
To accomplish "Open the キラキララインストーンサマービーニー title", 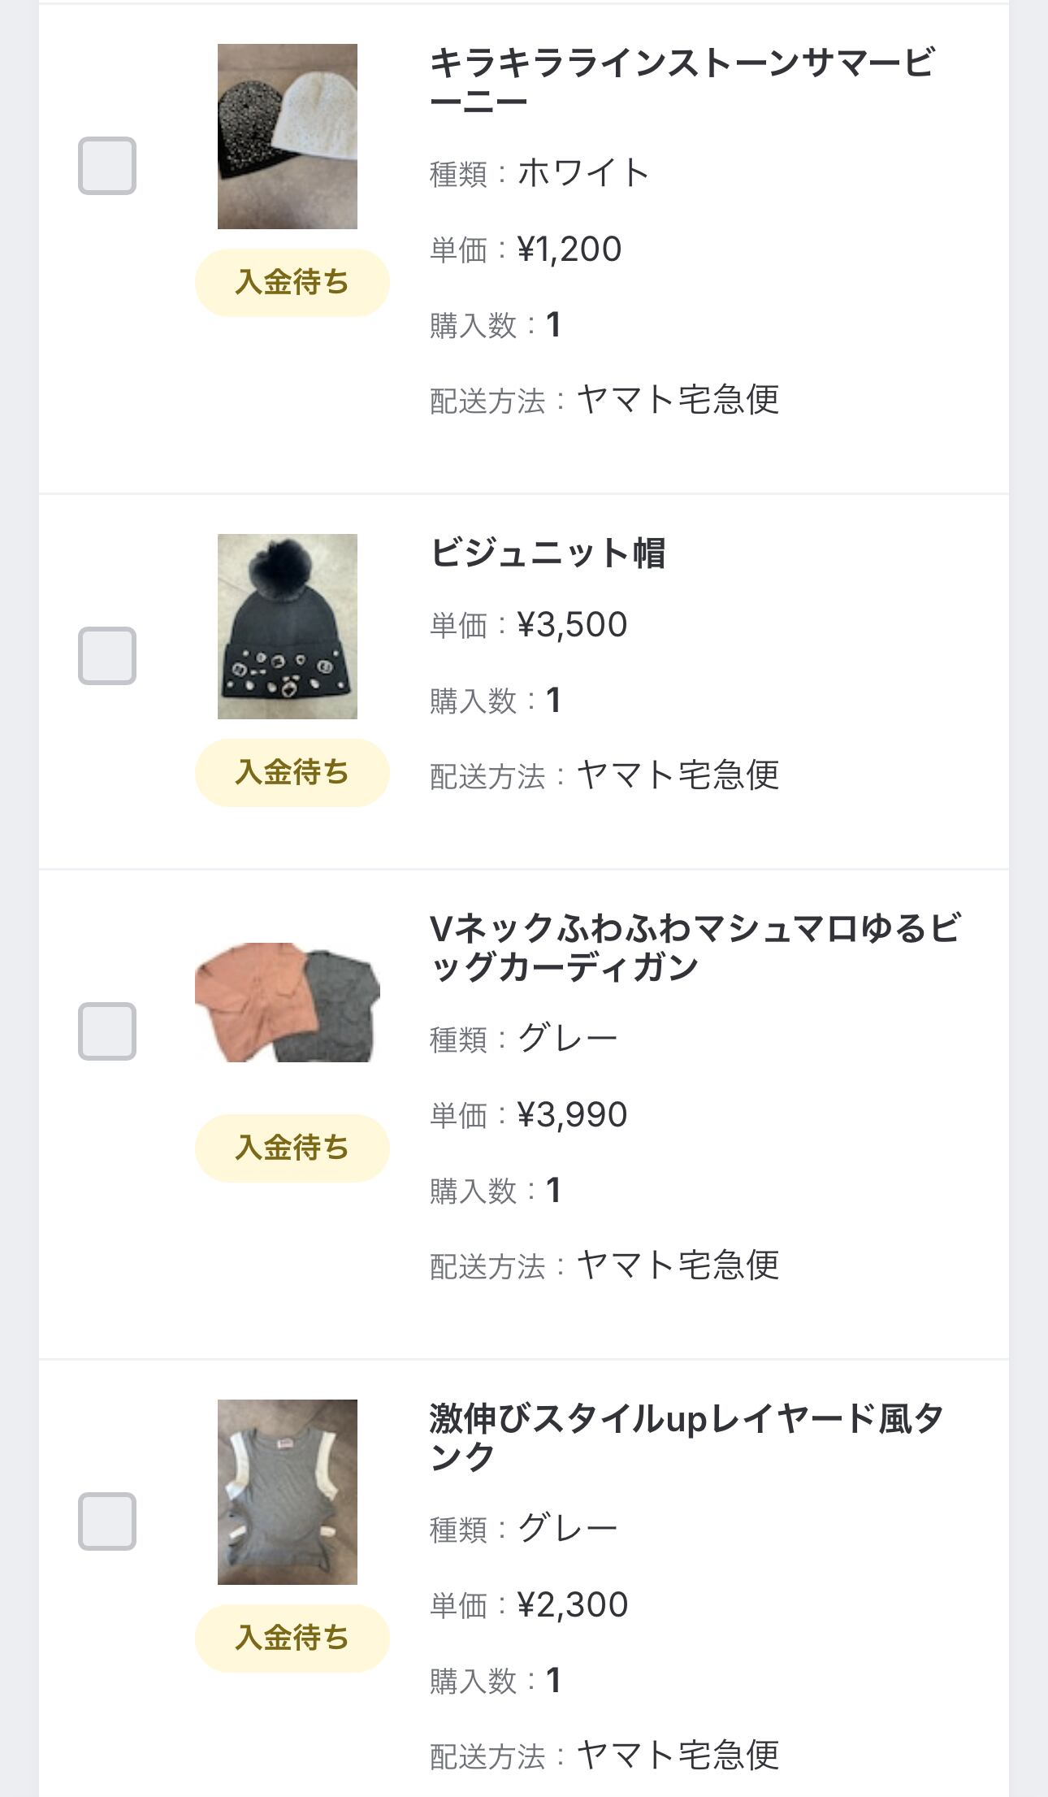I will [682, 82].
